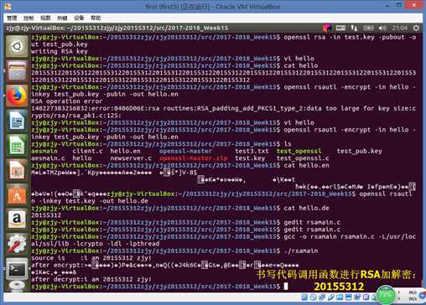
Task: Click 'writing RSA key' output line
Action: point(60,51)
